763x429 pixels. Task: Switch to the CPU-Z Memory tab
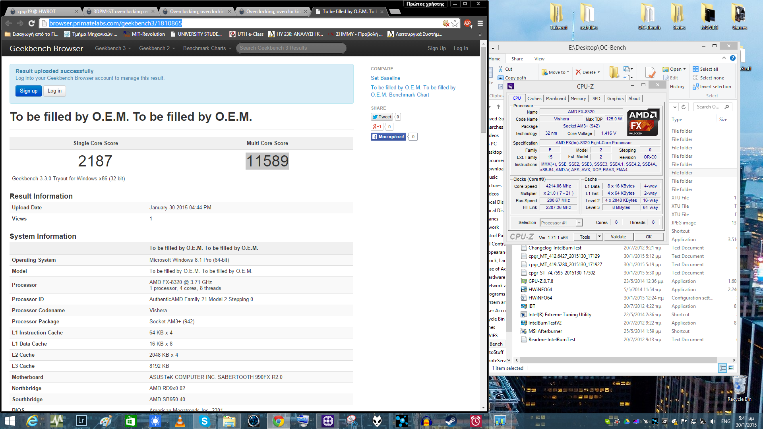[578, 99]
